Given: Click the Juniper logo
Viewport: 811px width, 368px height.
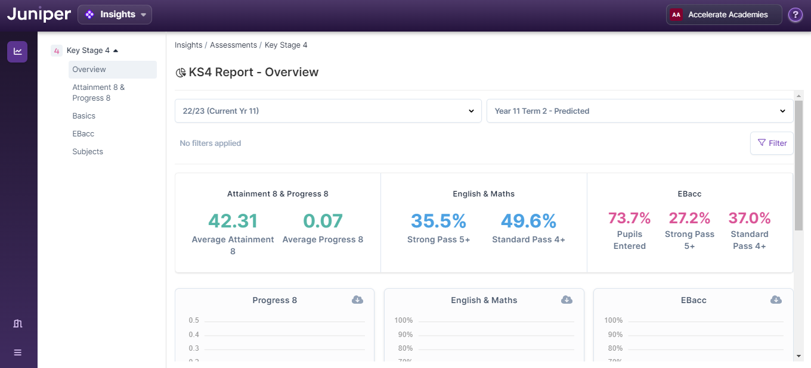Looking at the screenshot, I should tap(39, 14).
